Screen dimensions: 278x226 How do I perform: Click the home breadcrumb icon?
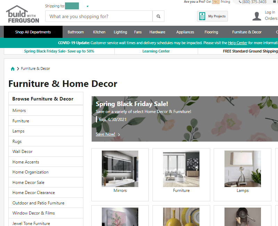point(13,68)
